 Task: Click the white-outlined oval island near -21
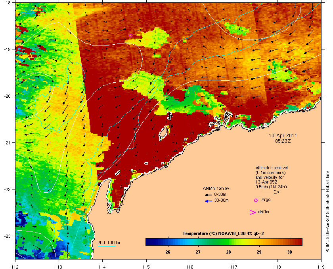(x=163, y=134)
